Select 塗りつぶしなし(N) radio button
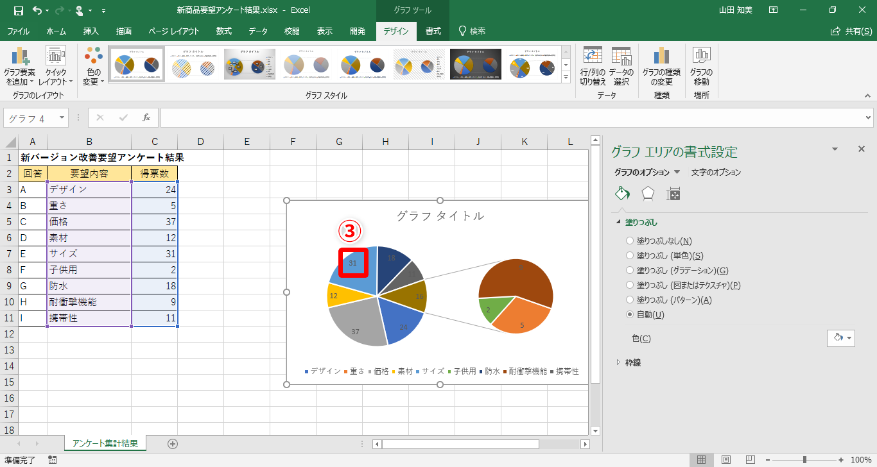877x467 pixels. tap(629, 241)
